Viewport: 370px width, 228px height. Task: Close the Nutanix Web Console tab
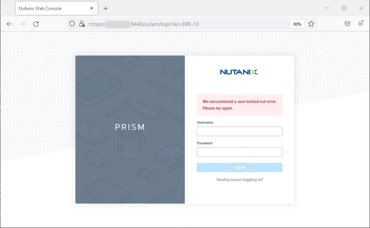coord(92,8)
